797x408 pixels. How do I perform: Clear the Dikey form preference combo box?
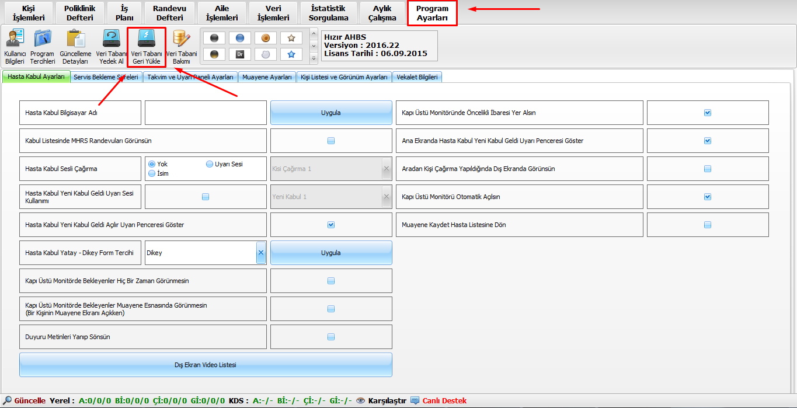(x=261, y=253)
